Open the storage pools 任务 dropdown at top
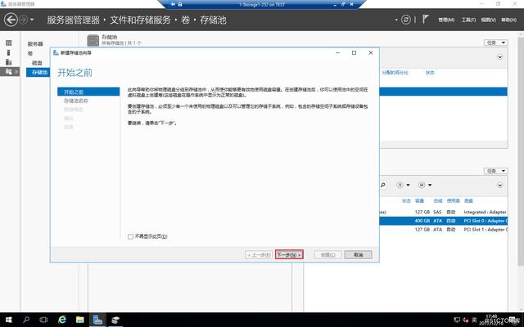 495,43
